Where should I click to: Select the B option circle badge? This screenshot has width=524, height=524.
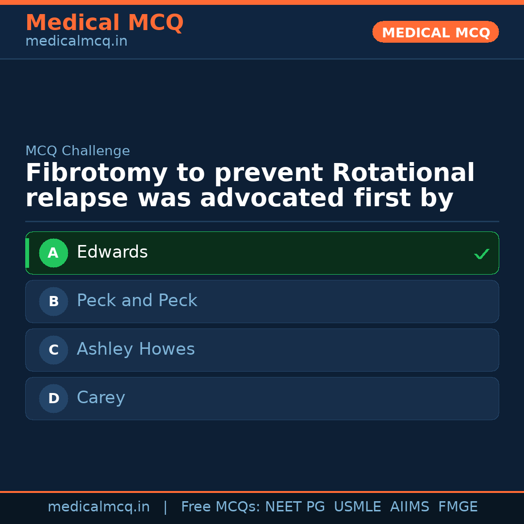coord(53,301)
